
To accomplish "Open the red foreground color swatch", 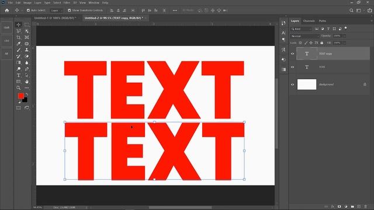I will pos(21,96).
